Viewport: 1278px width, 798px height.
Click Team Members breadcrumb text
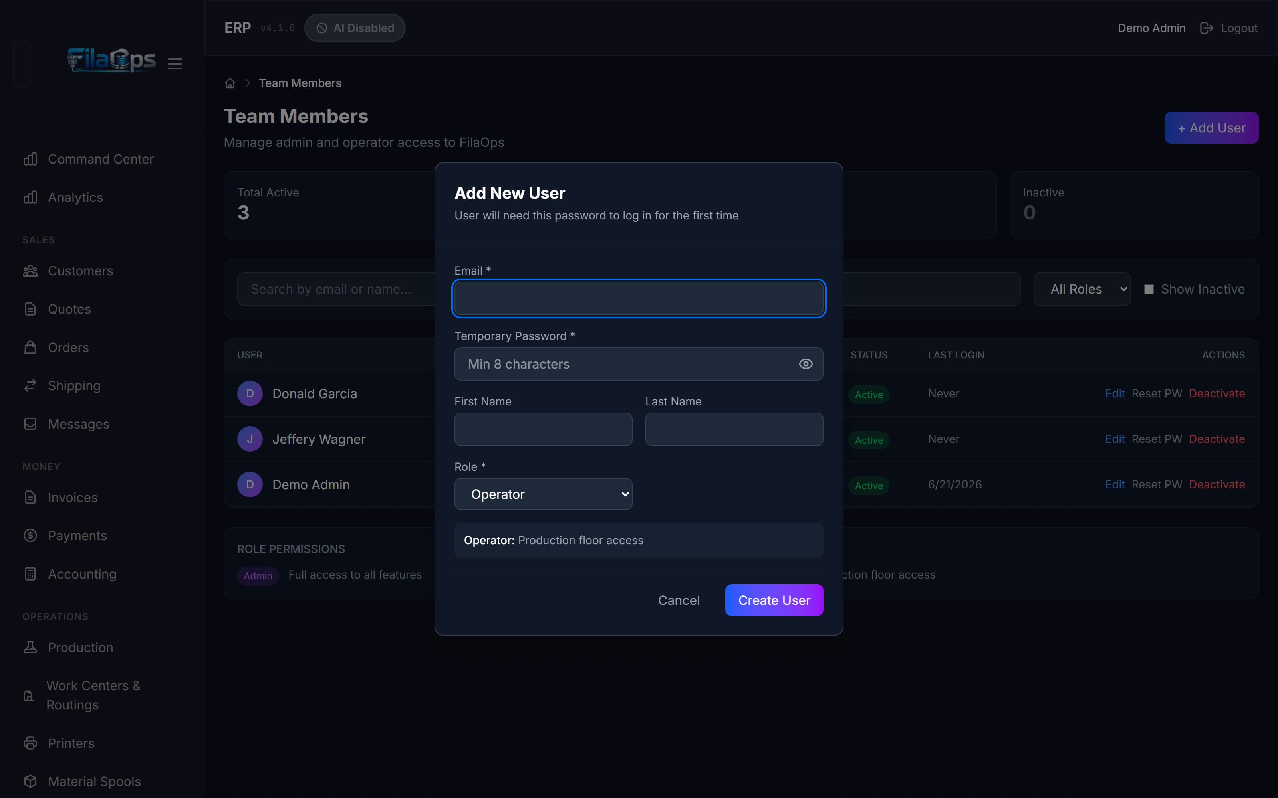[x=300, y=83]
